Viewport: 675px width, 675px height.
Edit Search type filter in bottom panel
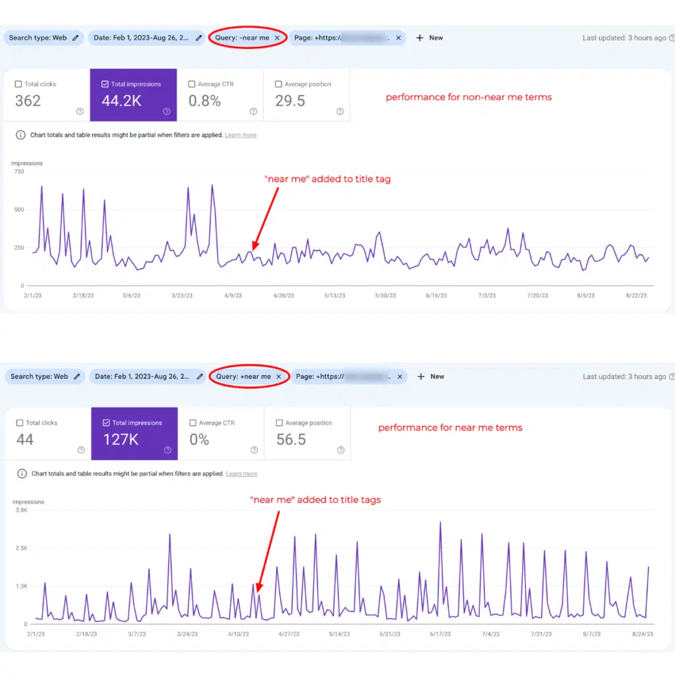pos(77,376)
